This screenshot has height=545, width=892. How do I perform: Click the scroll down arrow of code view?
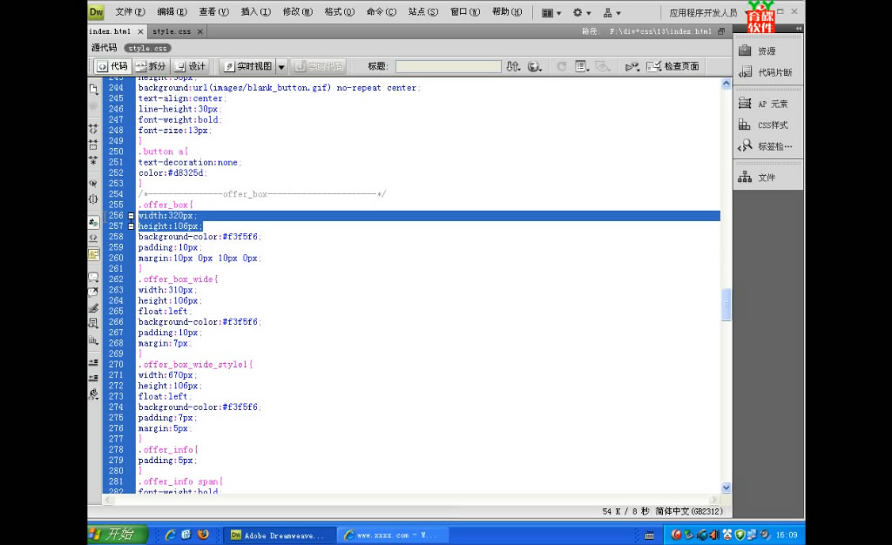(726, 488)
